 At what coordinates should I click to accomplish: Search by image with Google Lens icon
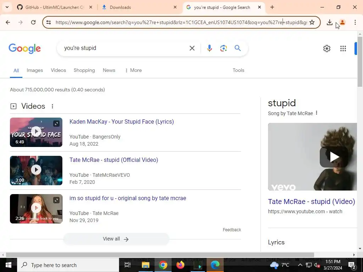click(223, 48)
